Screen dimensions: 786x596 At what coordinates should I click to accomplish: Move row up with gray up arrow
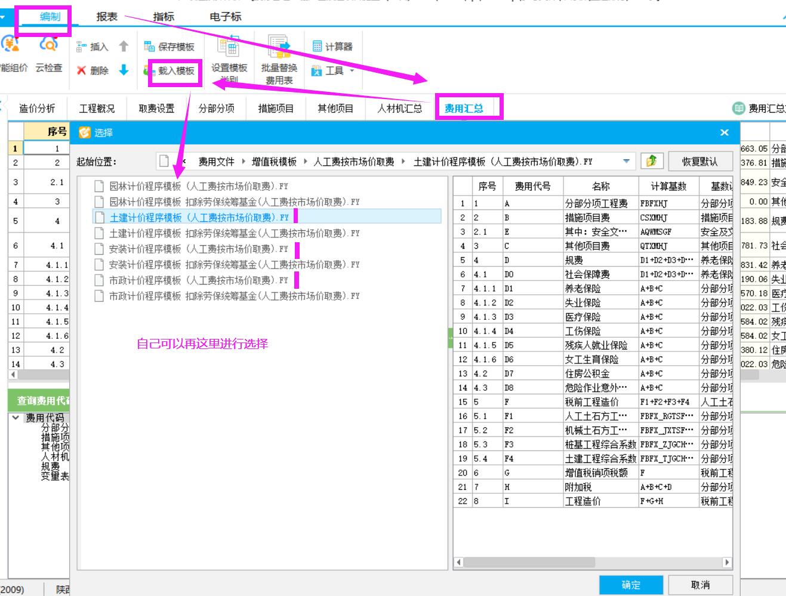pyautogui.click(x=124, y=46)
